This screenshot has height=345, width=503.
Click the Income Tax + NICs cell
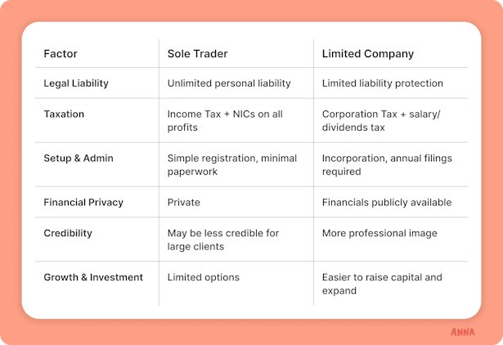click(225, 121)
